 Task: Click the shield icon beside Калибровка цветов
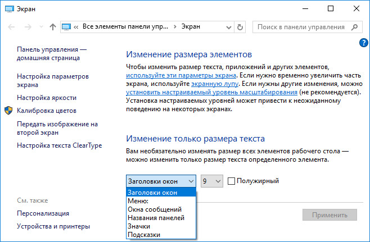point(8,110)
